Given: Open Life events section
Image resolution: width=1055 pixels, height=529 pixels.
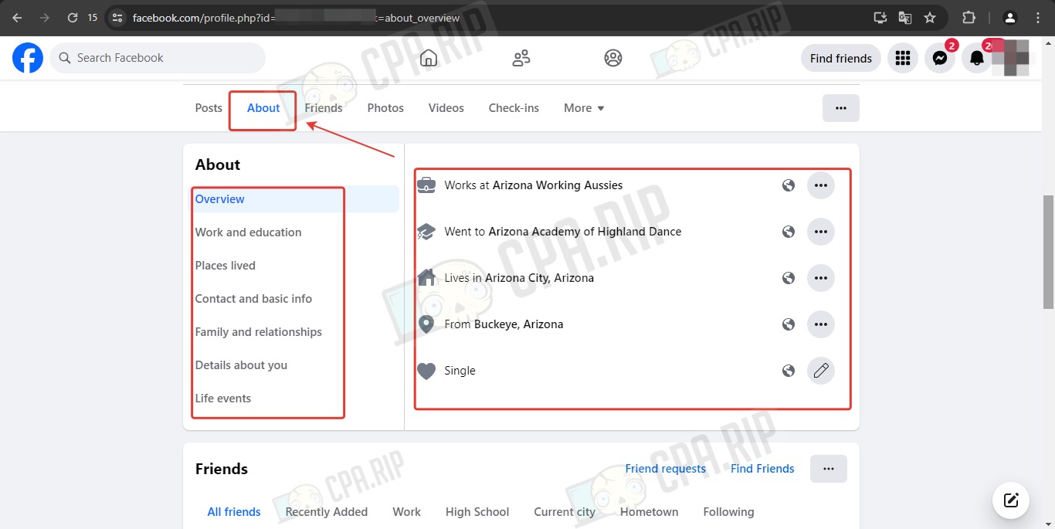Looking at the screenshot, I should (223, 398).
